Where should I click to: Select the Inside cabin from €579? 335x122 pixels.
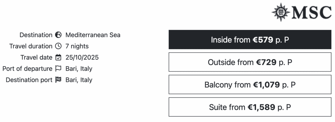click(x=250, y=40)
